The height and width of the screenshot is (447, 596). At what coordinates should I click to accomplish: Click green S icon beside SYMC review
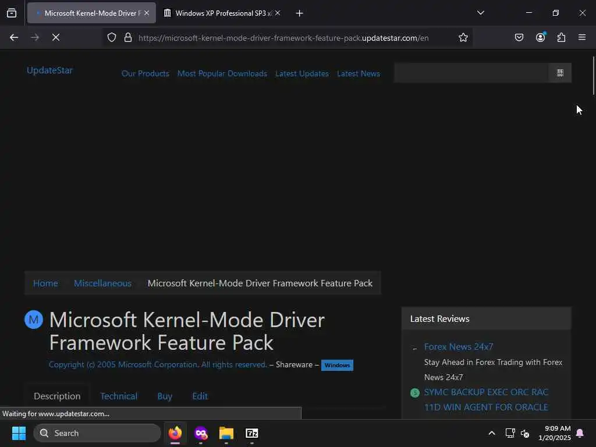pos(414,393)
